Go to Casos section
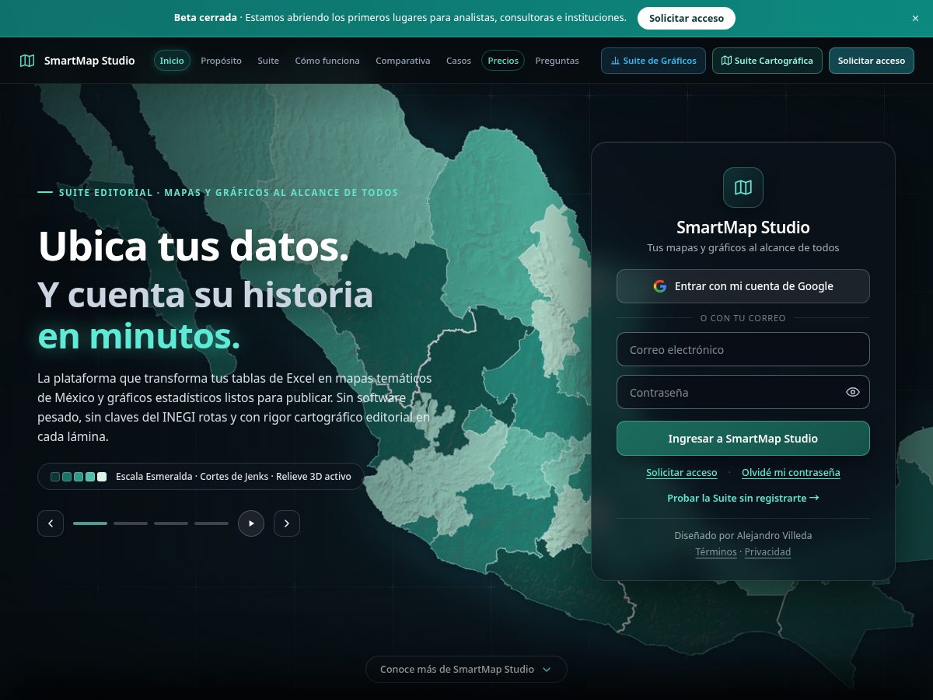The height and width of the screenshot is (700, 933). click(x=459, y=61)
